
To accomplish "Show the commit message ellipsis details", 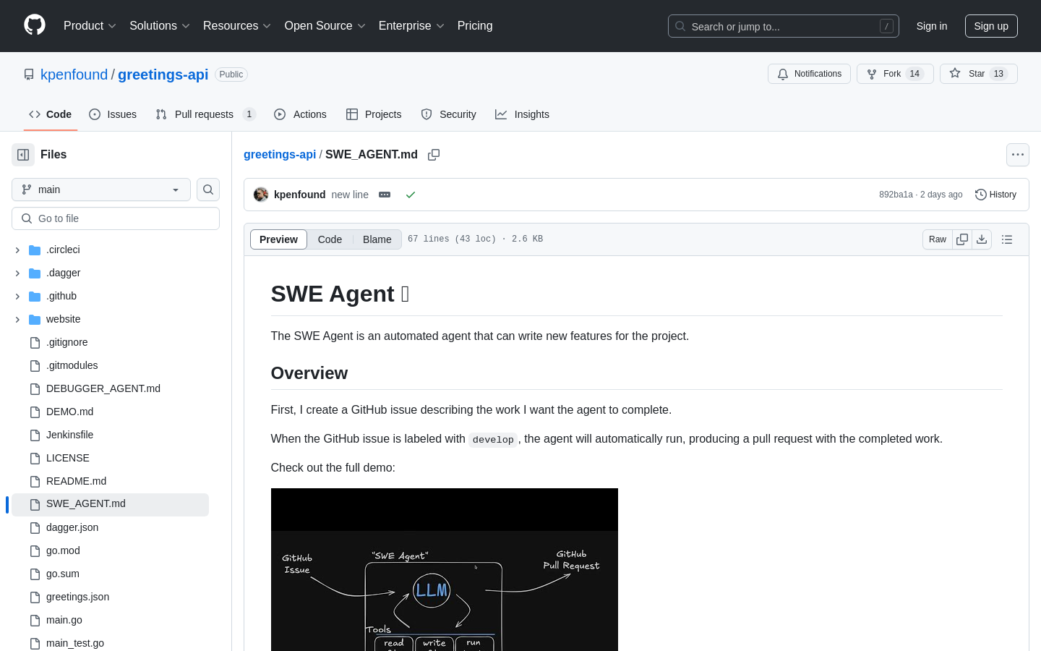I will (x=385, y=195).
